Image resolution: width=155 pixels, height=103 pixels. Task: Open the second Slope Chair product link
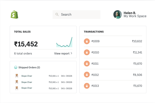pyautogui.click(x=27, y=82)
